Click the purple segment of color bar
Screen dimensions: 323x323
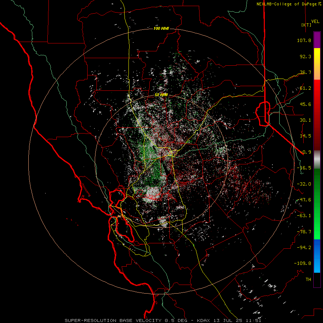pos(317,40)
